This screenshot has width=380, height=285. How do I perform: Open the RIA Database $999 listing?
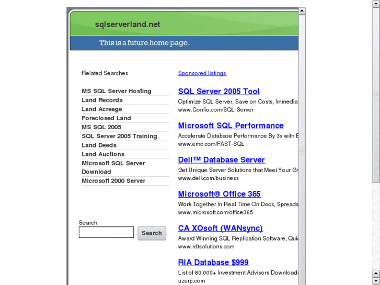pos(213,262)
